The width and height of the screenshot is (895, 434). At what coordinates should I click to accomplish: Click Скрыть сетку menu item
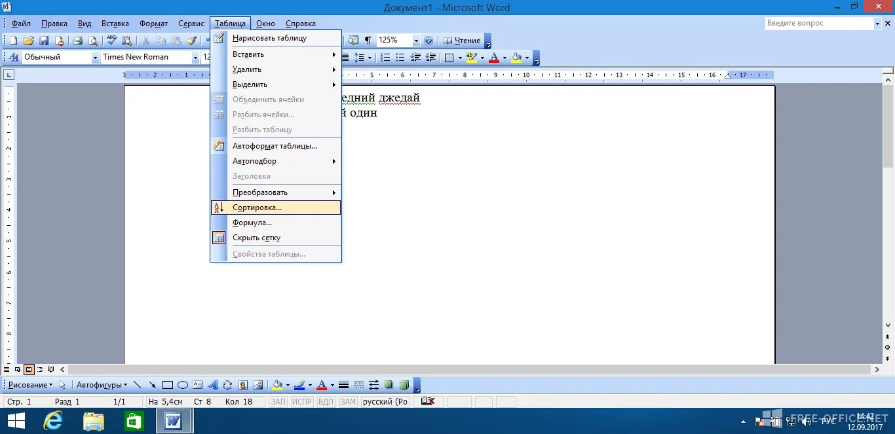[x=276, y=238]
